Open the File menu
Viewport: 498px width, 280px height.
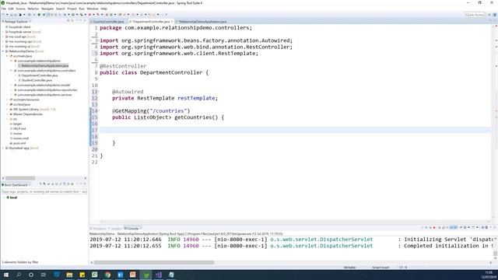tap(4, 9)
